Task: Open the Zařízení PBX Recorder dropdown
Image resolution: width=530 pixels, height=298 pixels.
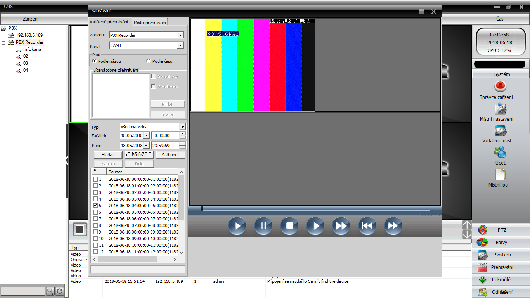Action: (x=180, y=35)
